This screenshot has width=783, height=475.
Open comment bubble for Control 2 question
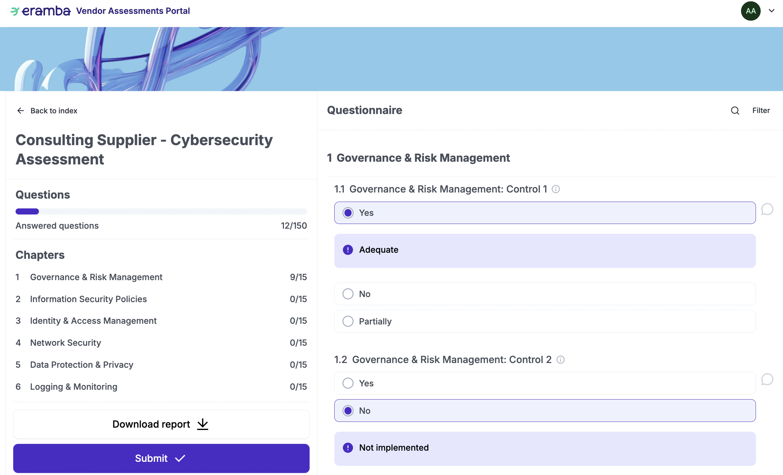767,380
